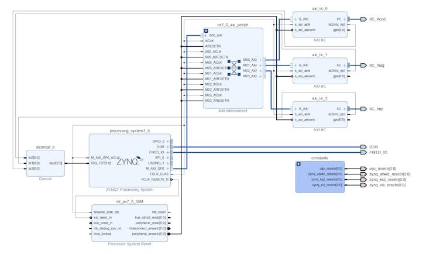Expand GPIO_0 interface on processing system
Viewport: 433px width, 254px height.
click(x=169, y=141)
